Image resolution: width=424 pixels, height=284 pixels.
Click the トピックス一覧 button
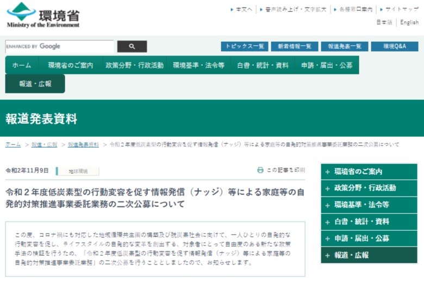(245, 47)
